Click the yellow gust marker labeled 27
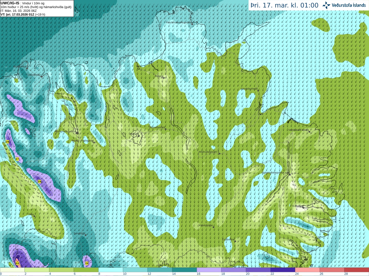 click(x=17, y=159)
